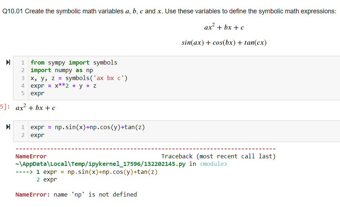Run the sympy symbols code cell
This screenshot has width=340, height=207.
(8, 62)
